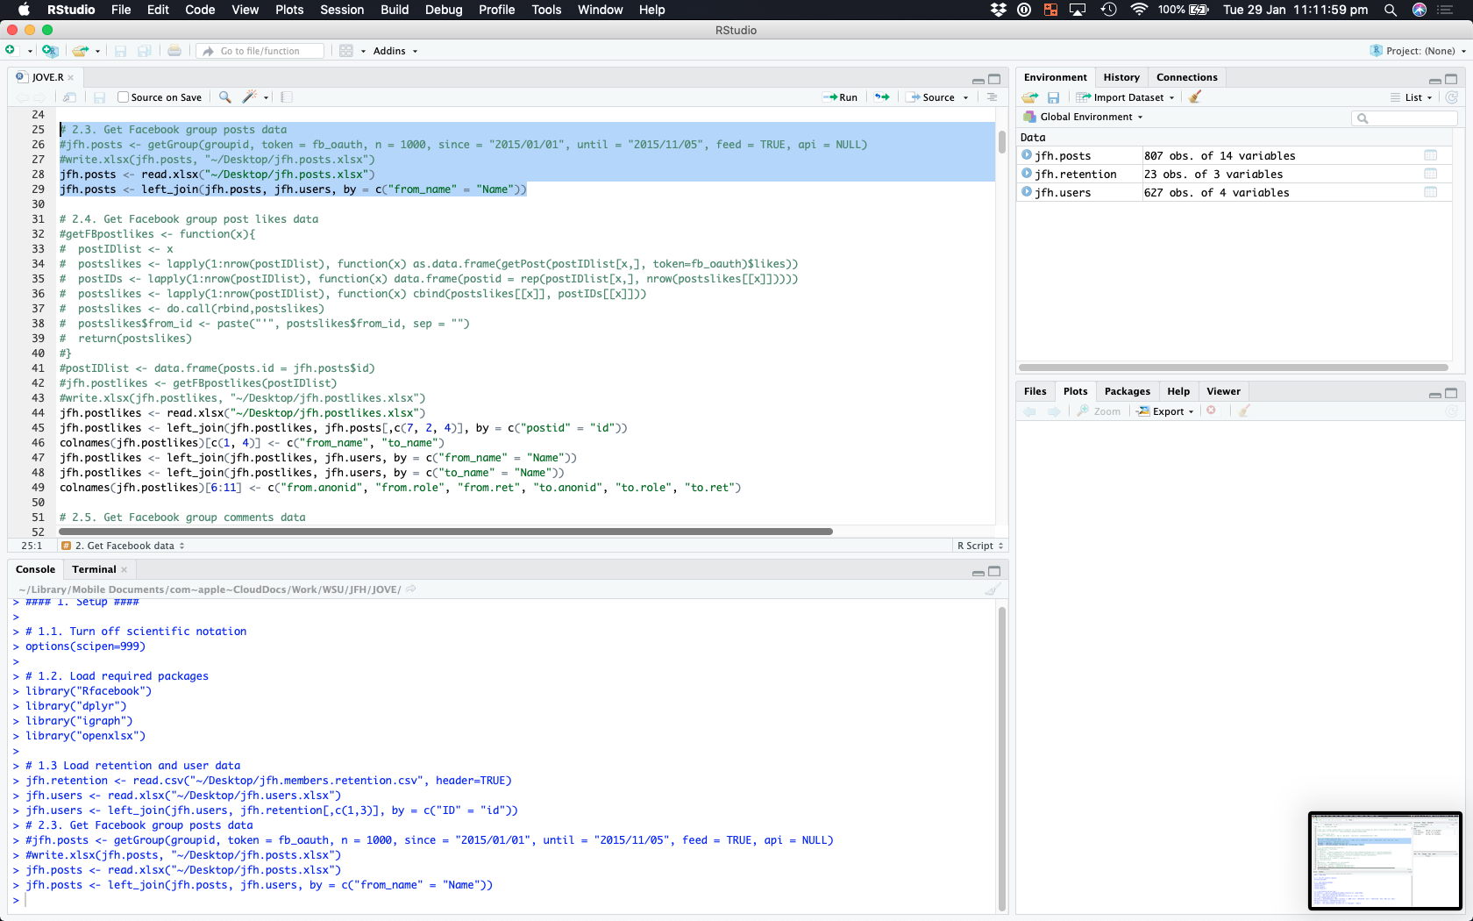Screen dimensions: 1473x921
Task: Open the Import Dataset dropdown
Action: point(1128,97)
